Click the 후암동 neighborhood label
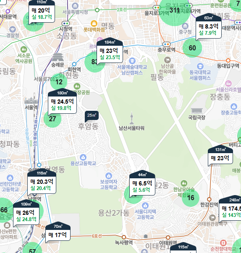The height and width of the screenshot is (253, 241). 88,126
